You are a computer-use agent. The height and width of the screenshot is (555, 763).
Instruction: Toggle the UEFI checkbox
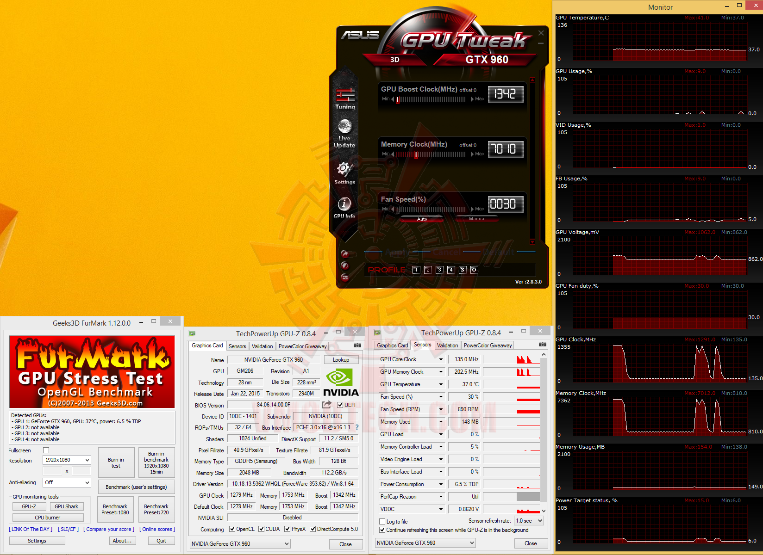click(x=340, y=405)
